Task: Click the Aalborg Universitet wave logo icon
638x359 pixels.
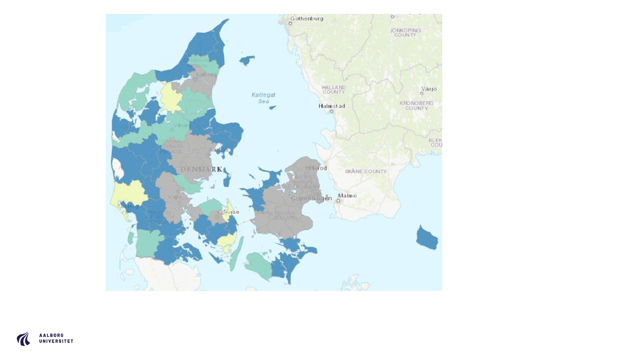Action: (23, 339)
